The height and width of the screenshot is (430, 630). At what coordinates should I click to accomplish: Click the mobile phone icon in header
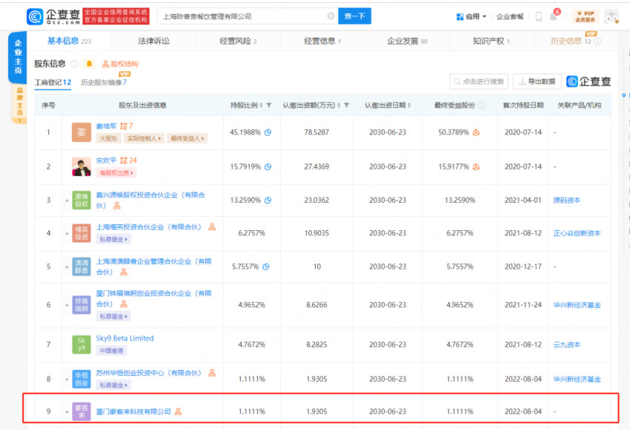(x=538, y=16)
